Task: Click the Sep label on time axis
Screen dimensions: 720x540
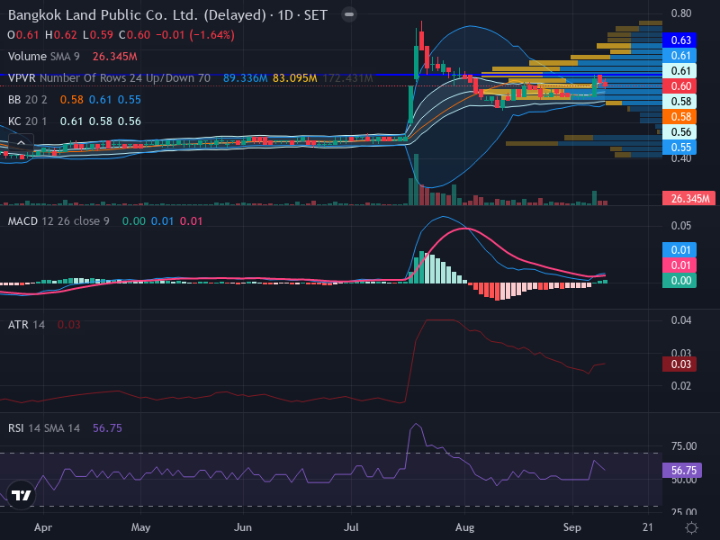Action: pyautogui.click(x=572, y=527)
